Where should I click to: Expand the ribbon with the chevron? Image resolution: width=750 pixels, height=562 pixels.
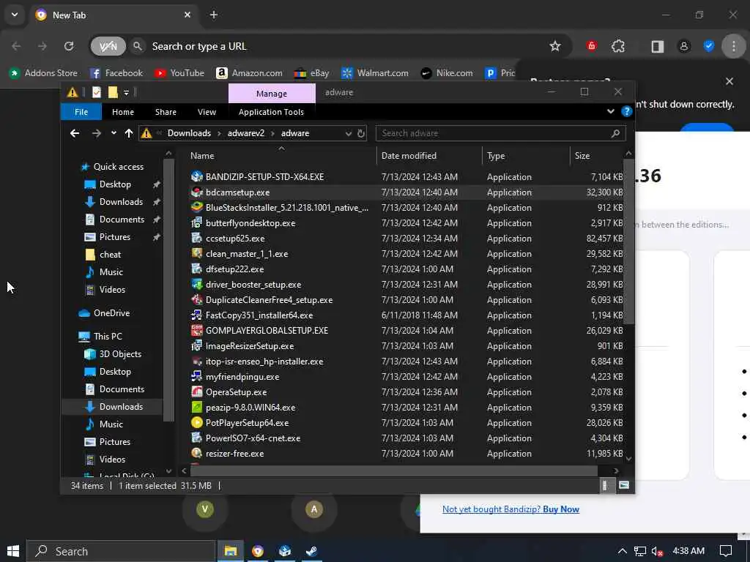pyautogui.click(x=610, y=111)
